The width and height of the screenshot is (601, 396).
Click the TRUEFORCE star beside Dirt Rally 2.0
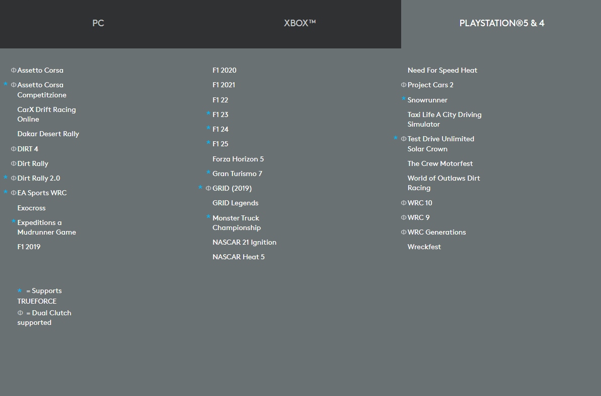(x=6, y=178)
